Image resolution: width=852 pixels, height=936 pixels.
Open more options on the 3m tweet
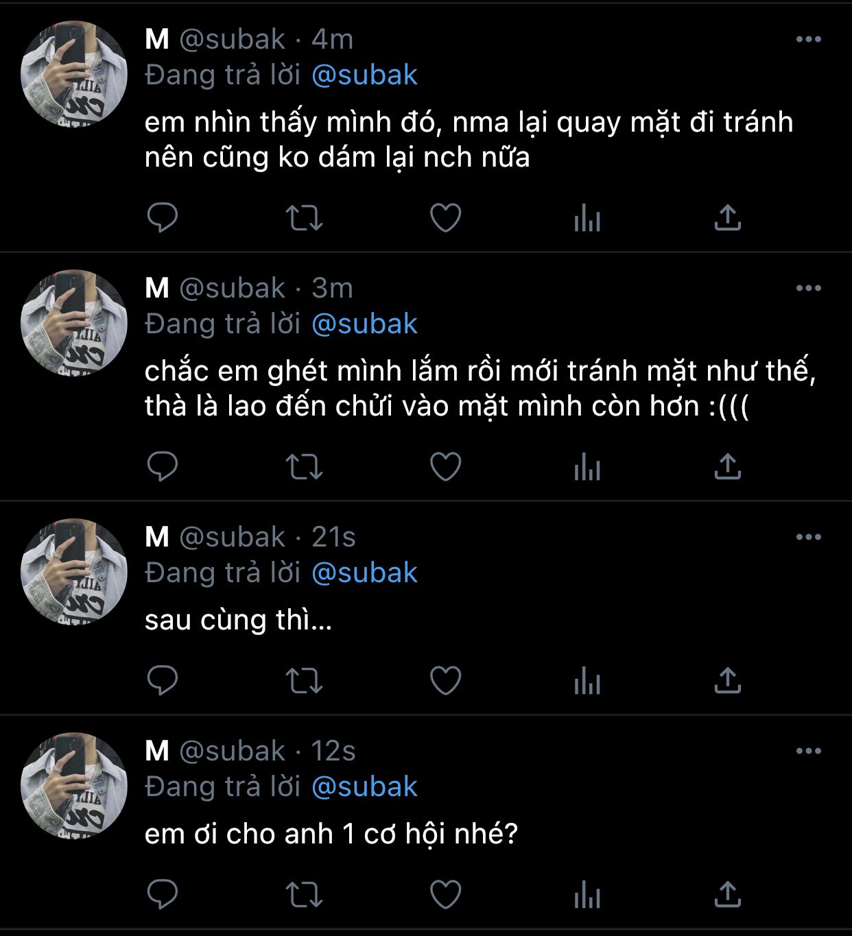coord(808,289)
